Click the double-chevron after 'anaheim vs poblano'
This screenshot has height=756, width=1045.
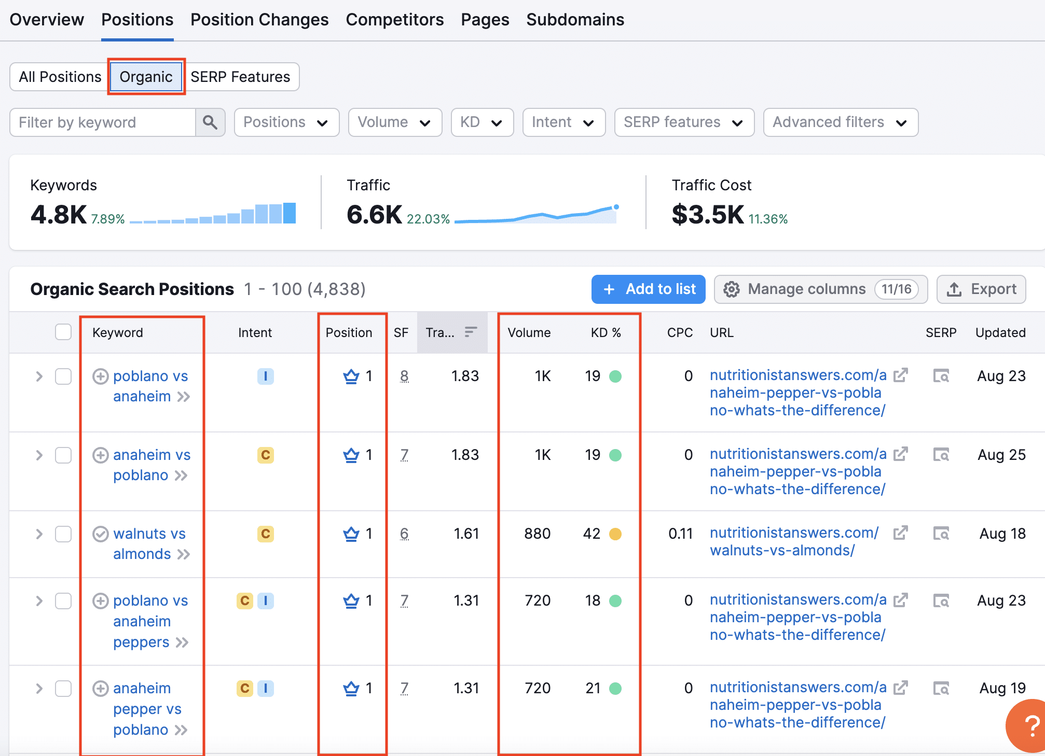(181, 475)
